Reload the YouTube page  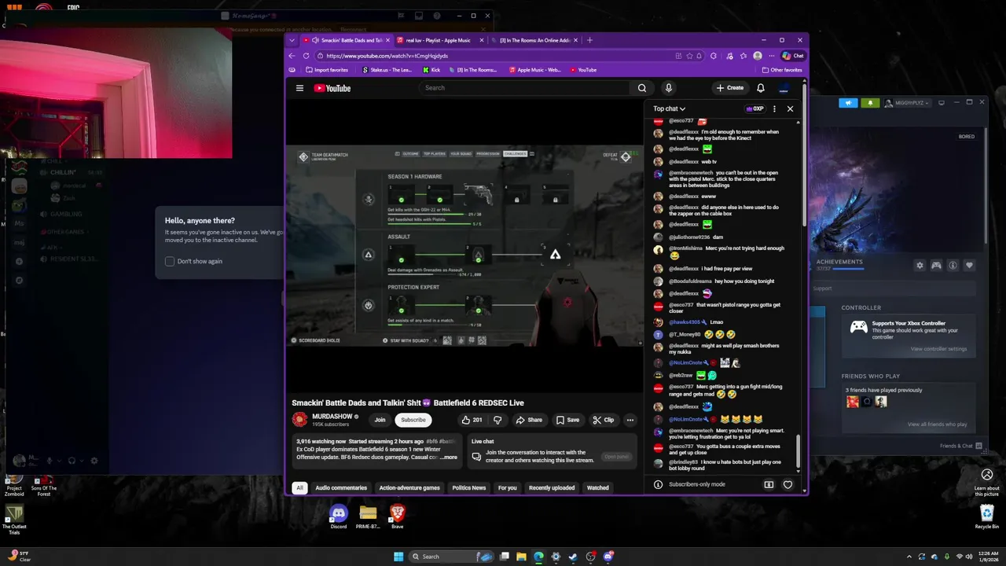pos(306,56)
